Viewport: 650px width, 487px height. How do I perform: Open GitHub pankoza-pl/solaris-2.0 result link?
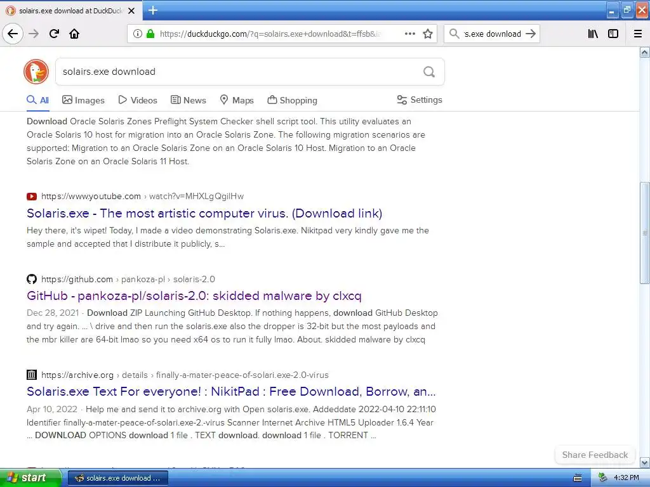click(194, 295)
